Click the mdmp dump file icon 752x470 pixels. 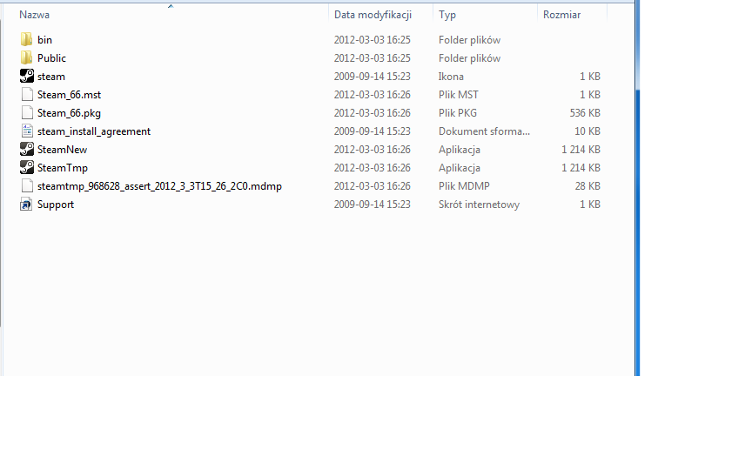[x=27, y=185]
